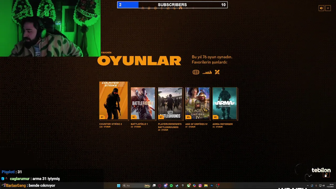The height and width of the screenshot is (189, 336).
Task: Click the taskbar search box 'Ara'
Action: coord(136,186)
